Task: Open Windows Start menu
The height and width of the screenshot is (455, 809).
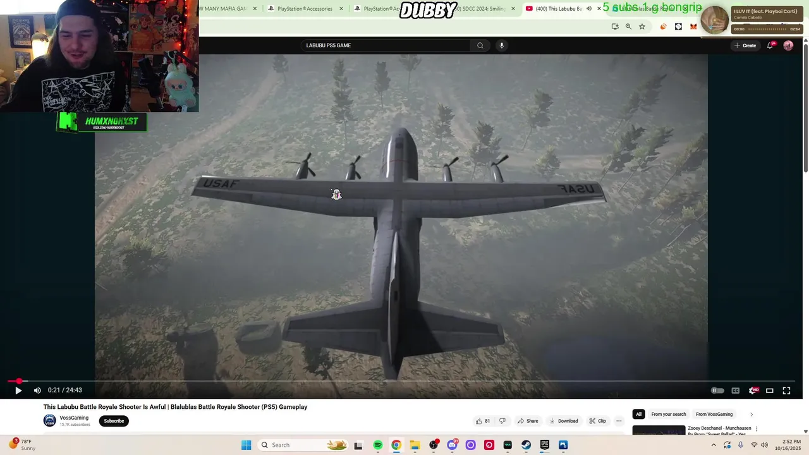Action: (x=246, y=445)
